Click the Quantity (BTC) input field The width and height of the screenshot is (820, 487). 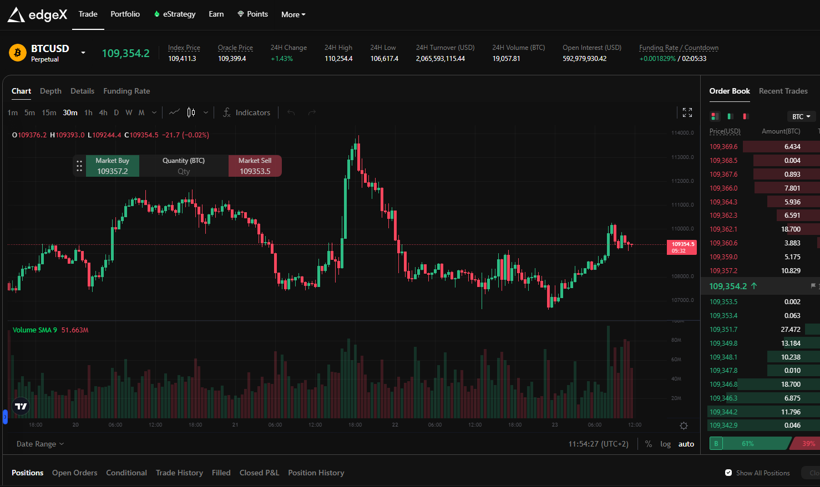tap(184, 171)
